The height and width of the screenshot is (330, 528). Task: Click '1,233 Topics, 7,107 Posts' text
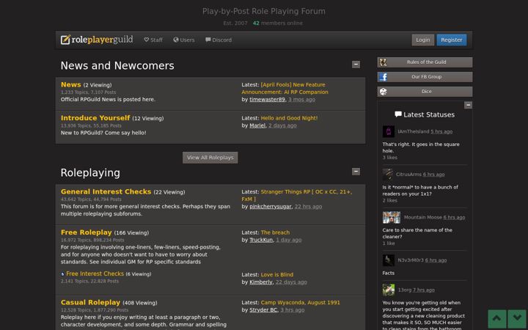click(88, 92)
